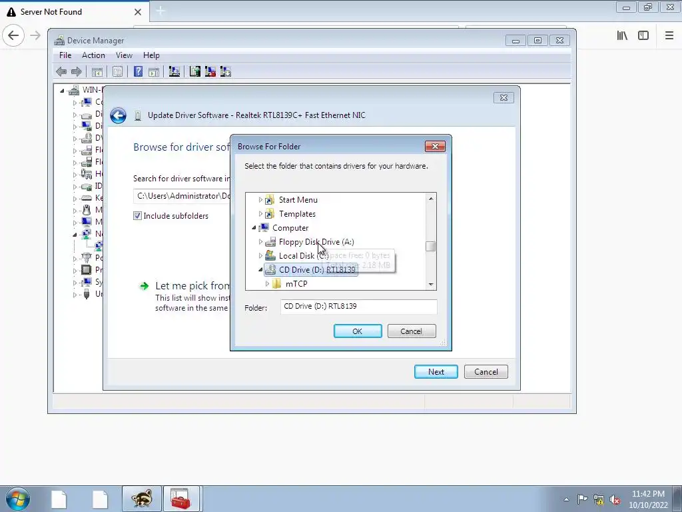Viewport: 682px width, 512px height.
Task: Click the Computer icon in folder tree
Action: click(x=264, y=228)
